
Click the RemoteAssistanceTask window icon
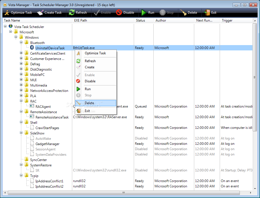(32, 117)
